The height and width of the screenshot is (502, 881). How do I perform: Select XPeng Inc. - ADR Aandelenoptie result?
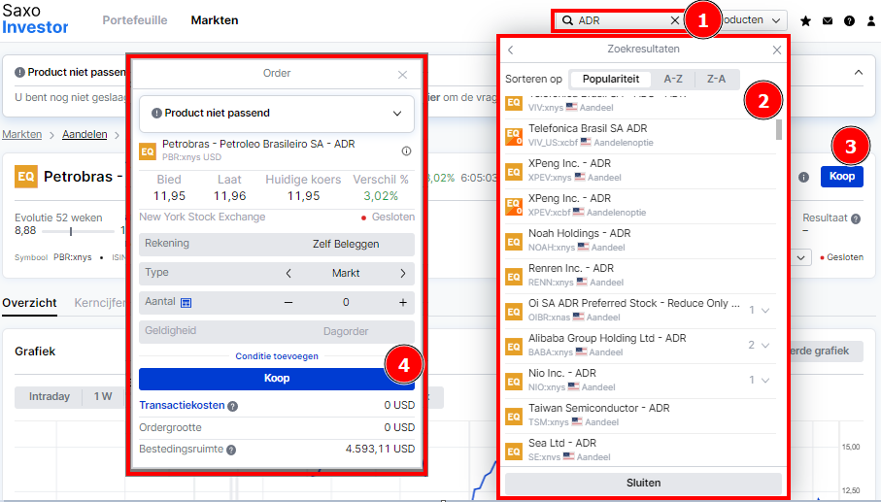(640, 206)
